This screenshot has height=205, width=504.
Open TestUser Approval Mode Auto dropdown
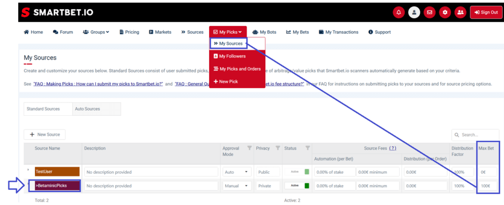click(237, 172)
